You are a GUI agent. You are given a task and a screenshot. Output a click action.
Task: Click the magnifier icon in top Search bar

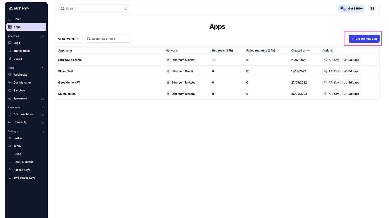tap(63, 9)
